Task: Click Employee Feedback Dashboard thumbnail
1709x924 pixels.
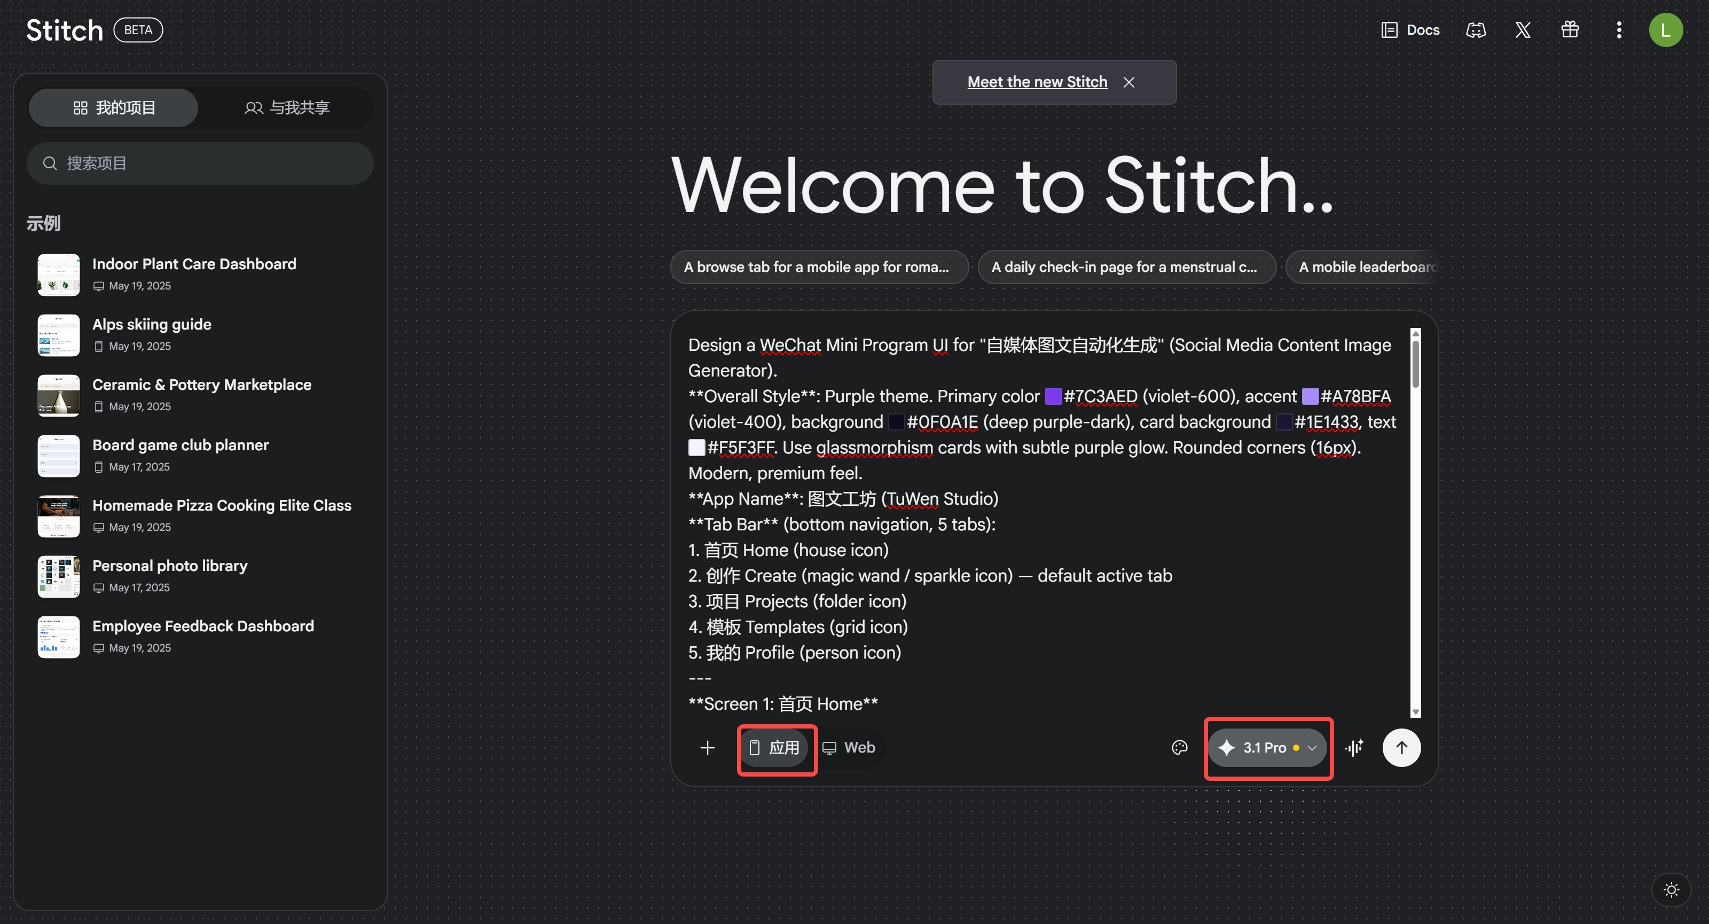Action: pos(58,637)
